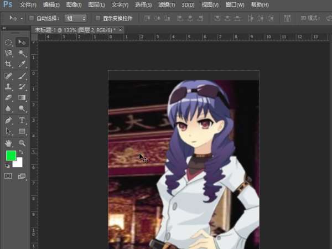The image size is (332, 249).
Task: Enable the 自动选择 checkbox
Action: (x=32, y=18)
